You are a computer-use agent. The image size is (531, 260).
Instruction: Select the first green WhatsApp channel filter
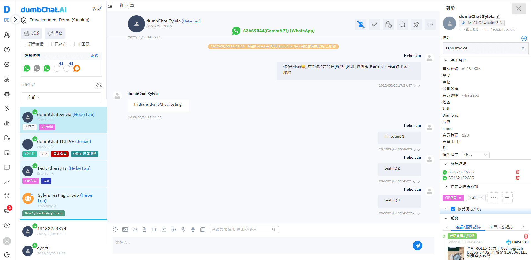27,68
